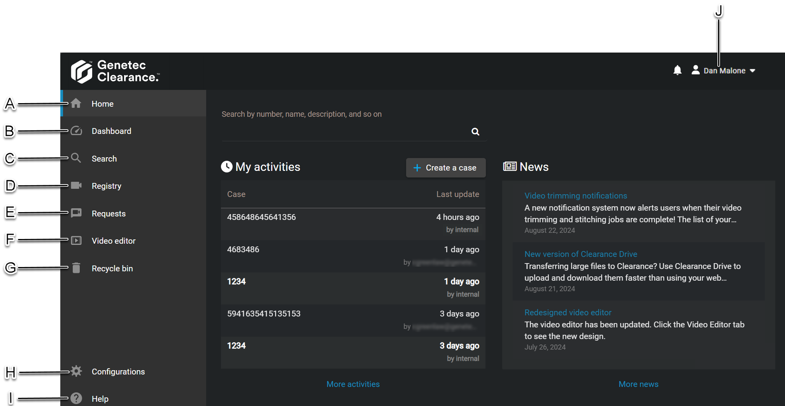Click the Recycle bin trash icon
Screen dimensions: 785x406
(76, 268)
